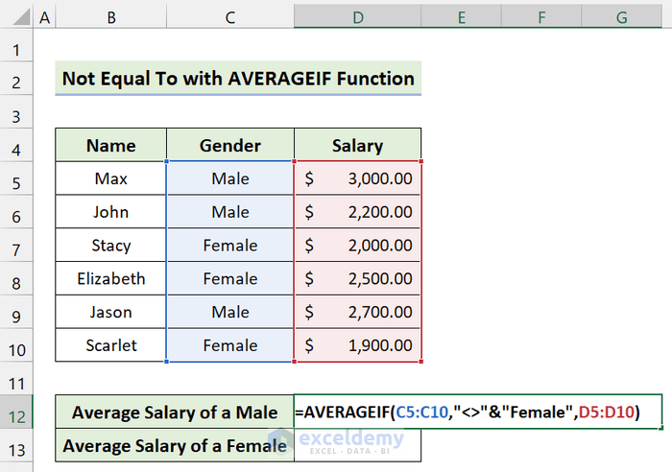Click the 'Average Salary of a Male' label
The width and height of the screenshot is (672, 472).
point(175,412)
